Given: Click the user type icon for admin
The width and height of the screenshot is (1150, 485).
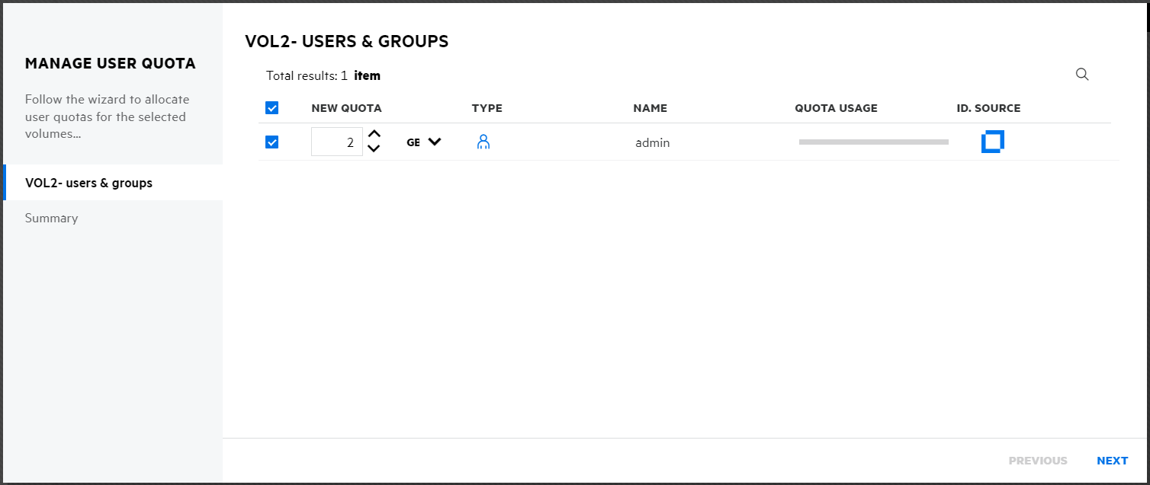Looking at the screenshot, I should pos(483,142).
